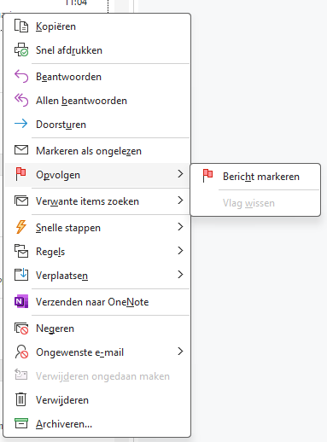Expand the Regels submenu chevron
Image resolution: width=327 pixels, height=442 pixels.
click(x=180, y=251)
